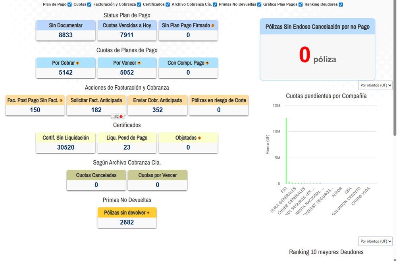Viewport: 397px width, 261px height.
Task: Open Por Montos dropdown above Ranking Deudores
Action: click(x=375, y=241)
